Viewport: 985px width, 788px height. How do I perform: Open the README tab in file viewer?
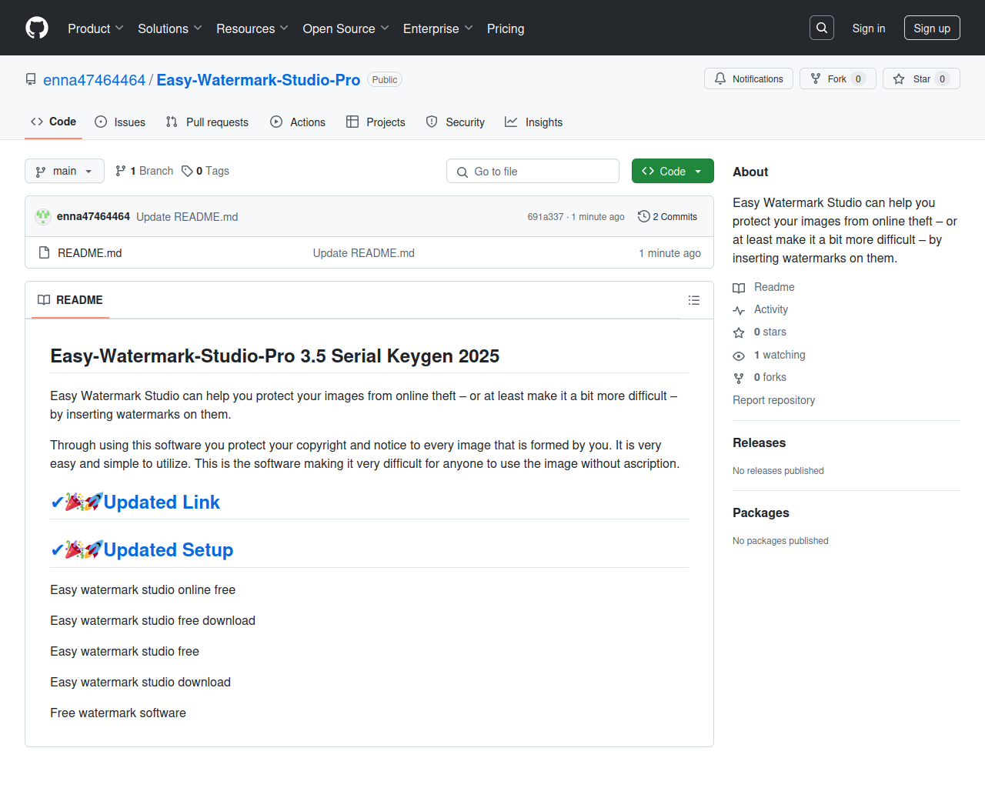pos(70,300)
